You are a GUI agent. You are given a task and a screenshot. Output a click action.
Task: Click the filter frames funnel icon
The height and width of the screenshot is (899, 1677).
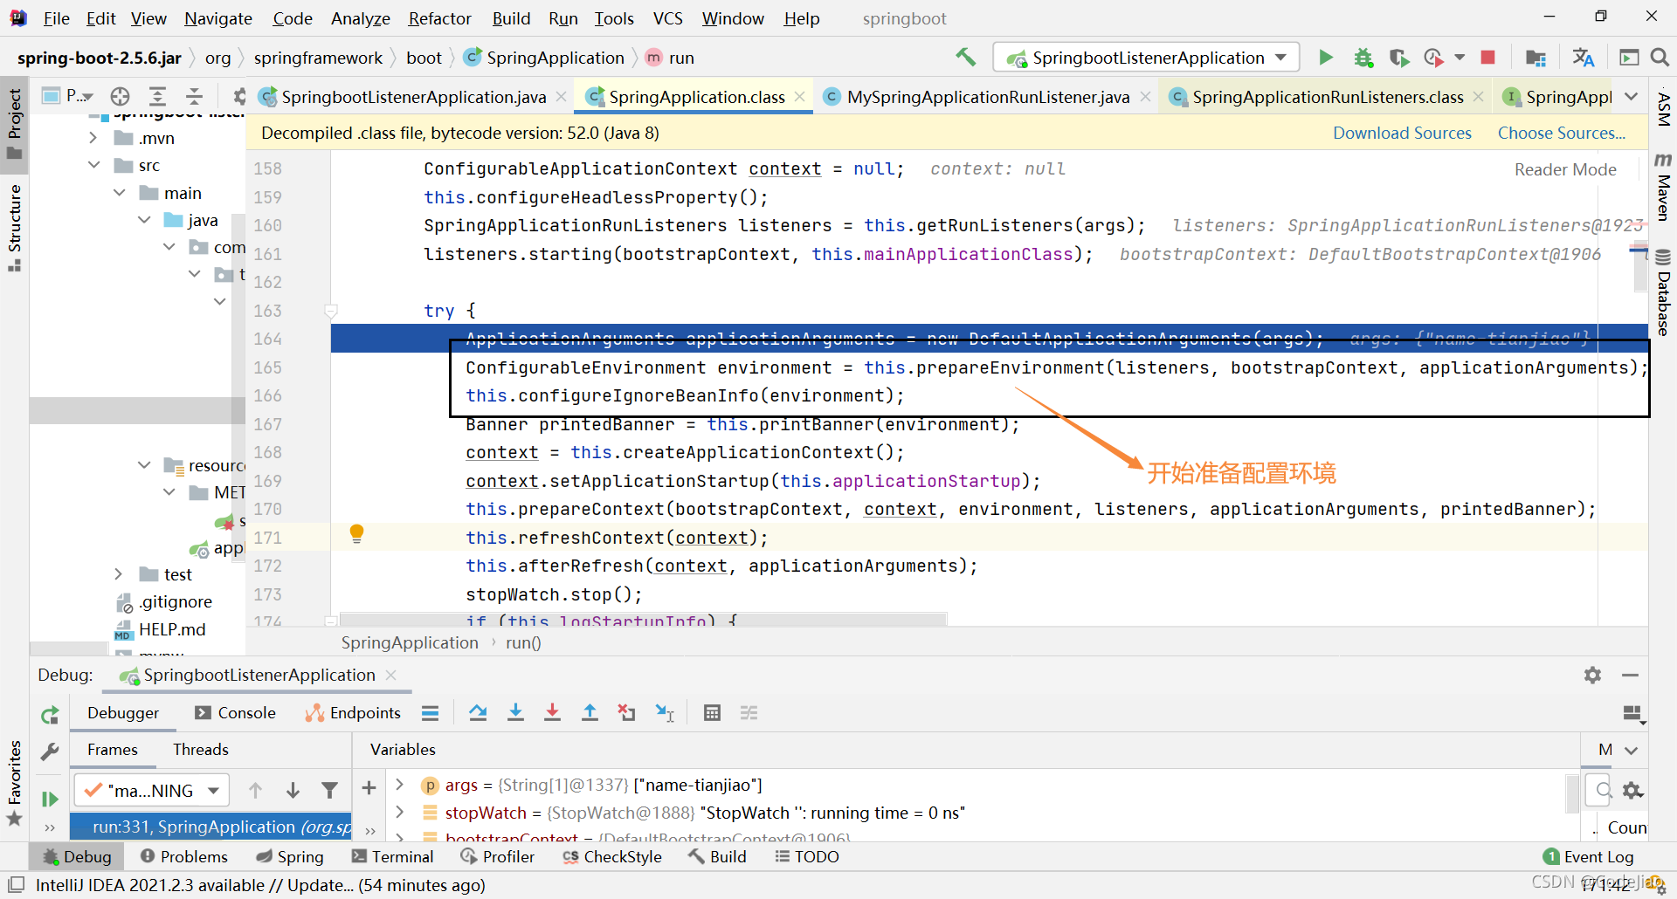click(329, 790)
